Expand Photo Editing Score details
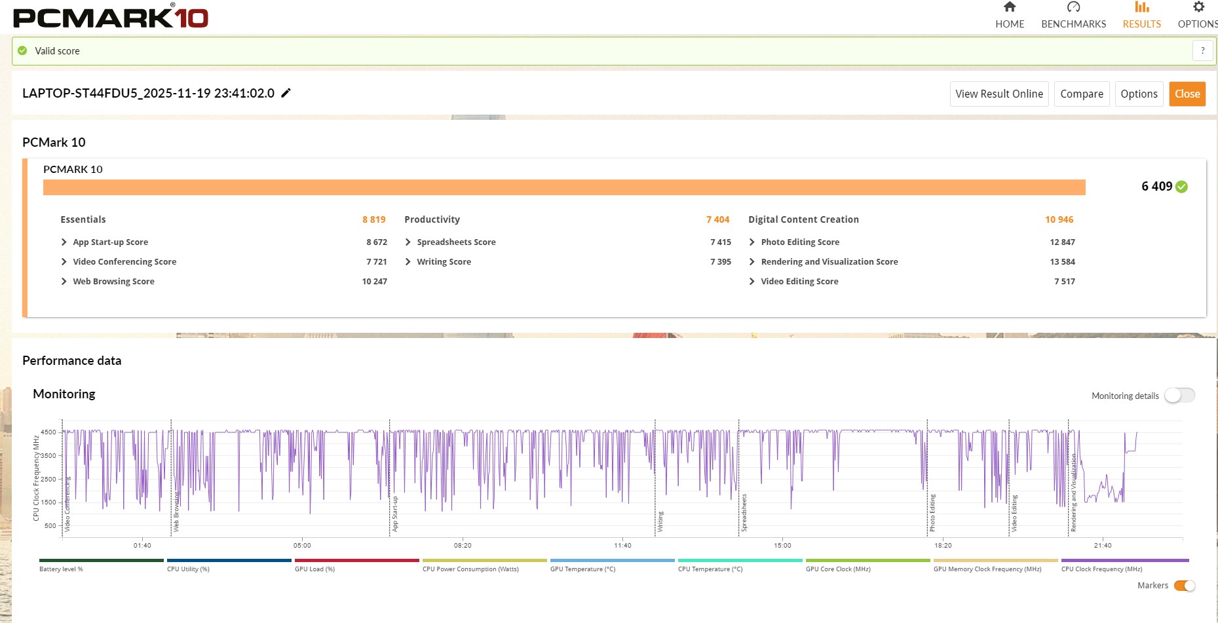This screenshot has height=623, width=1218. pyautogui.click(x=752, y=242)
